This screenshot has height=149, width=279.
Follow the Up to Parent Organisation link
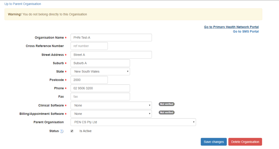[x=23, y=4]
